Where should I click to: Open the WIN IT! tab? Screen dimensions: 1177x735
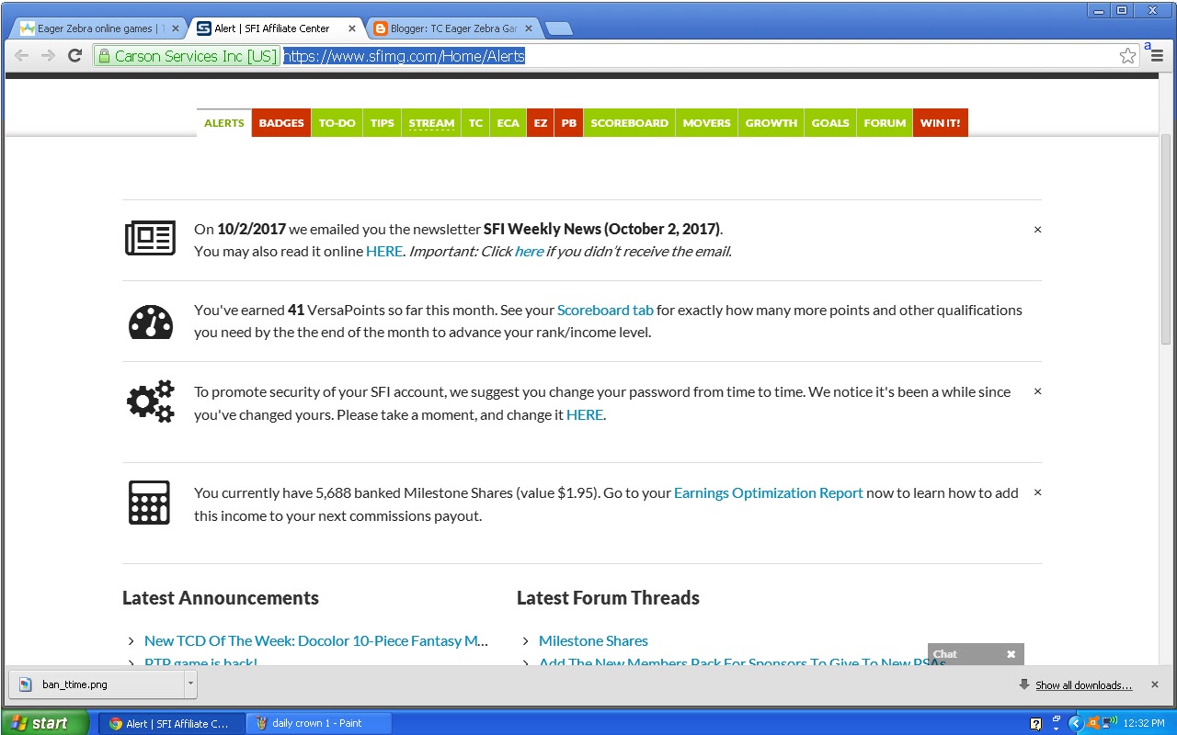pyautogui.click(x=941, y=123)
